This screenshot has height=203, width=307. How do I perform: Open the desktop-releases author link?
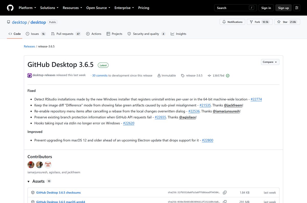44,75
